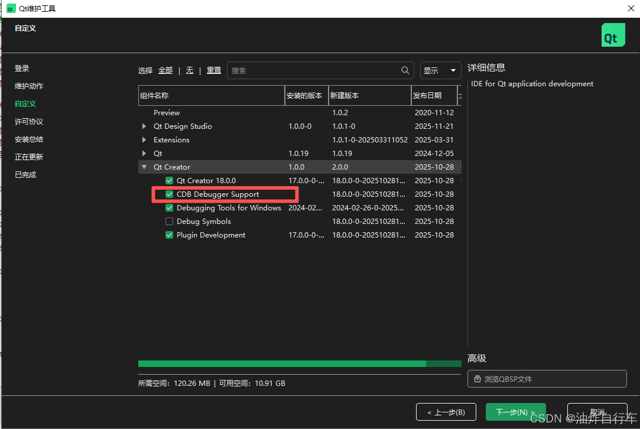
Task: Toggle Debugging Tools for Windows checkbox
Action: [170, 208]
